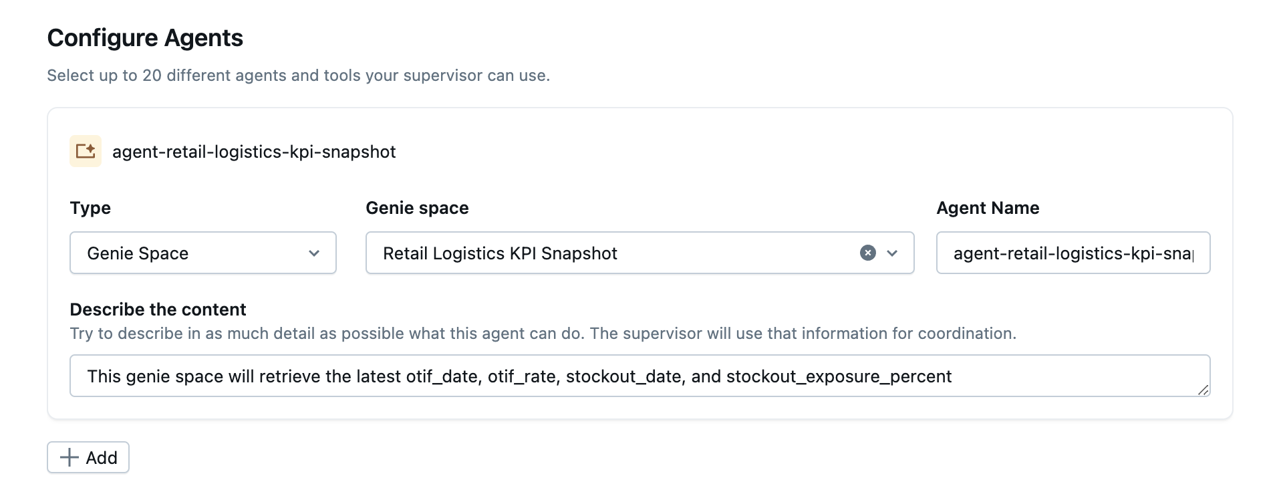
Task: Click the 'Describe the content' label
Action: tap(158, 310)
